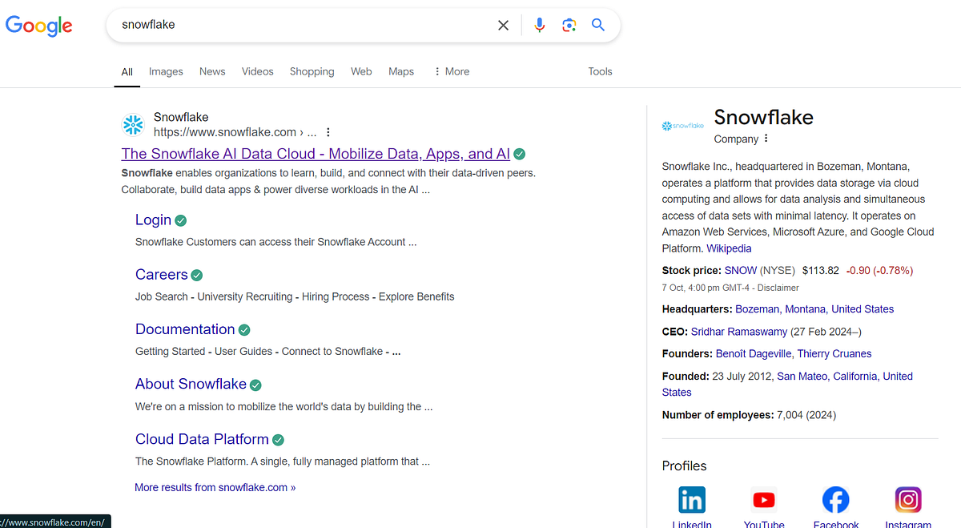
Task: Open Google Lens camera search
Action: coord(569,25)
